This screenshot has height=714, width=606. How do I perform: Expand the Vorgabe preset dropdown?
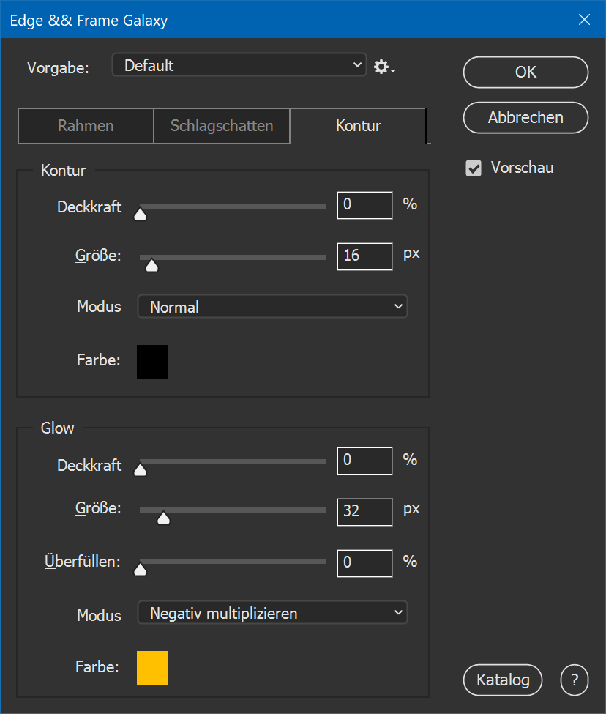[239, 65]
